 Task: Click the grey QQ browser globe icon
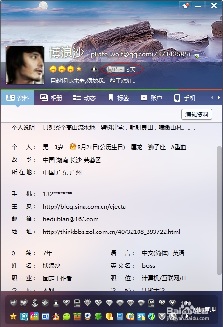coord(173,316)
